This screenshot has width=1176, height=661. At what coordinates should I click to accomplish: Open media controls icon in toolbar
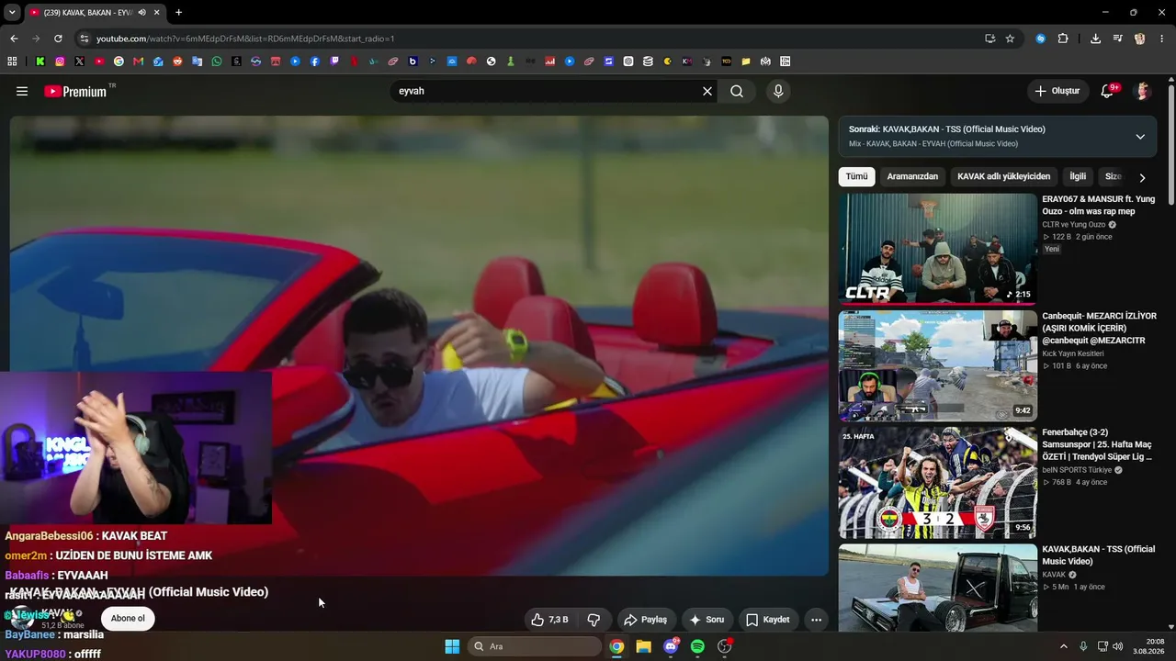coord(1117,39)
